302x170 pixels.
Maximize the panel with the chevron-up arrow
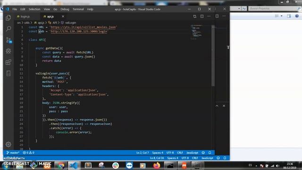pyautogui.click(x=217, y=106)
